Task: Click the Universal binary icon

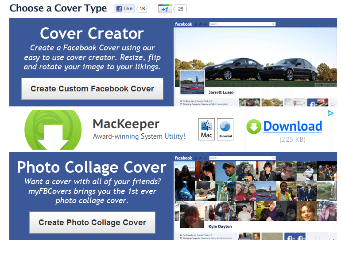Action: [x=225, y=129]
